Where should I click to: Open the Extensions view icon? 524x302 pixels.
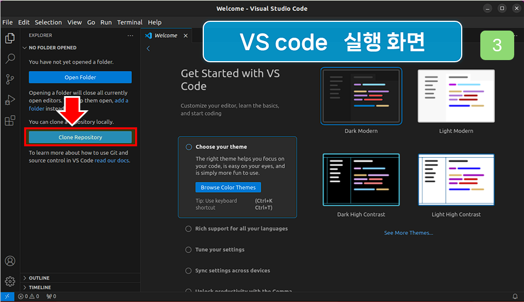coord(10,120)
